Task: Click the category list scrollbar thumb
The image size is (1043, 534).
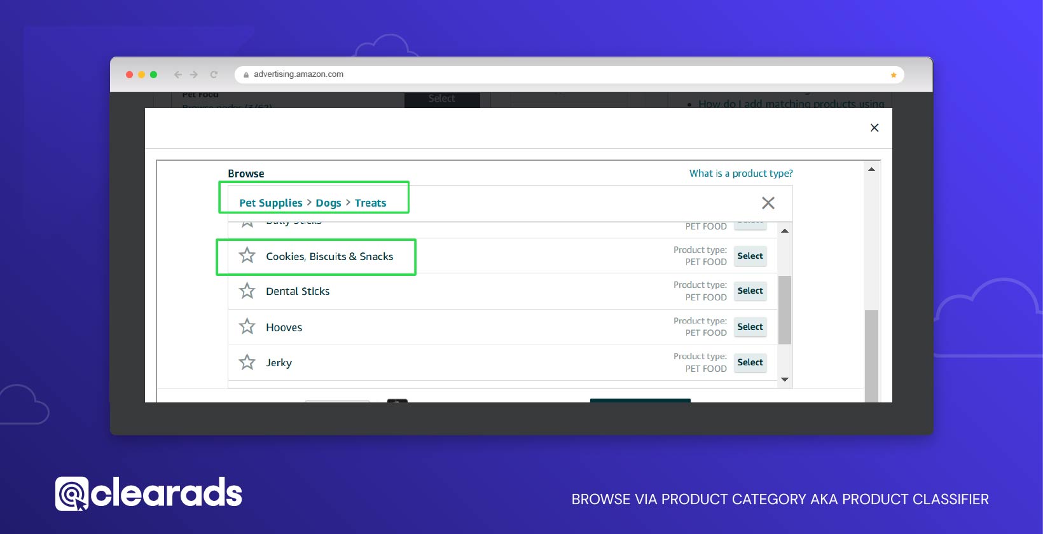Action: tap(785, 310)
